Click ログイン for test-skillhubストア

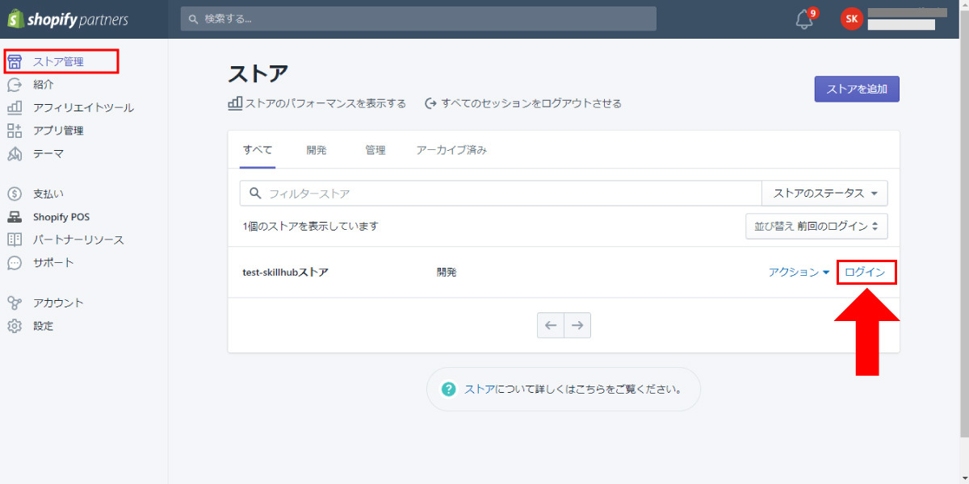tap(865, 273)
